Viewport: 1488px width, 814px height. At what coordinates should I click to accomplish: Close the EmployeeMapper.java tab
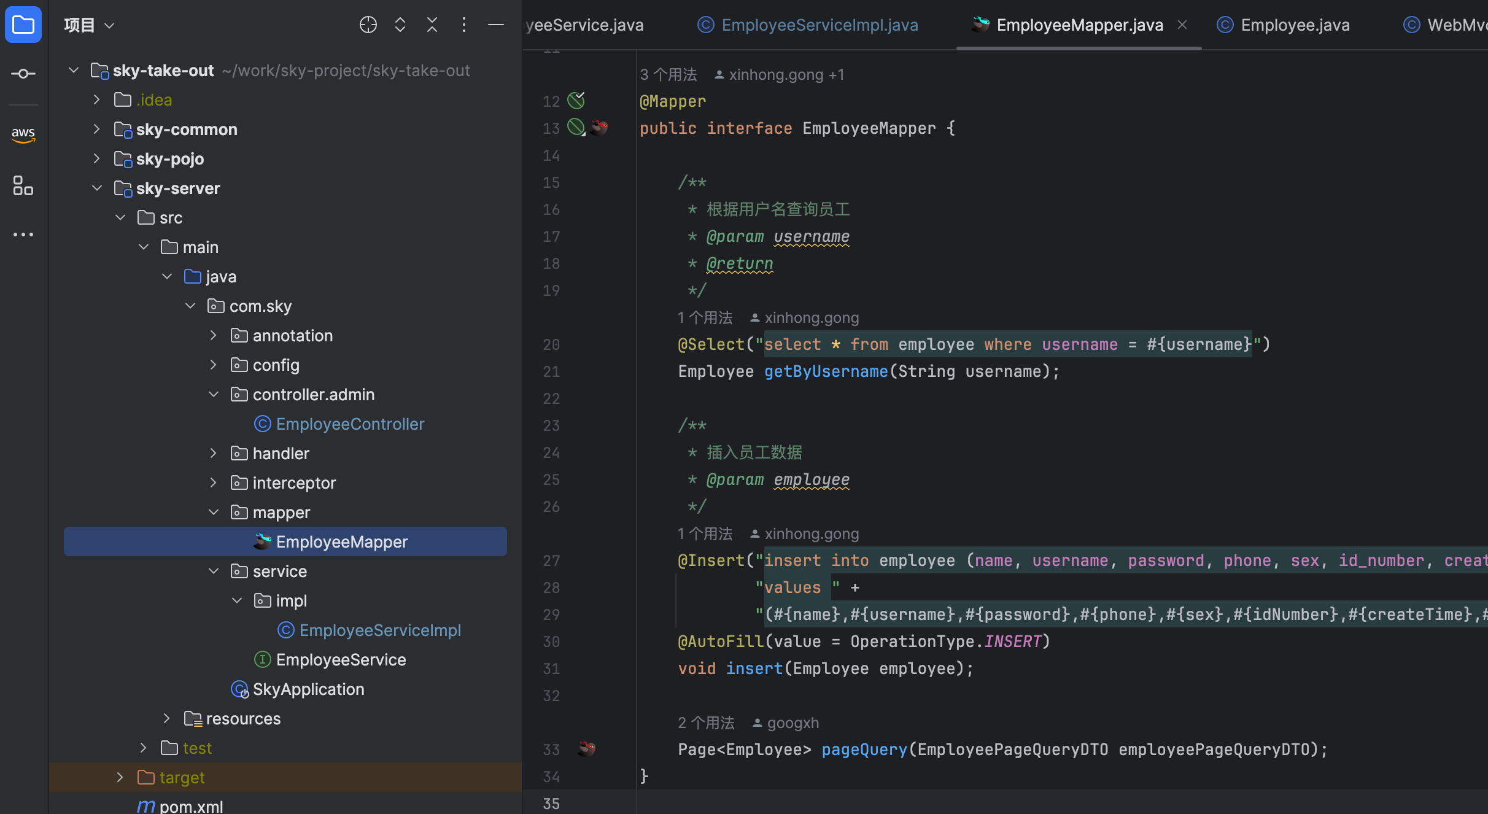point(1182,25)
